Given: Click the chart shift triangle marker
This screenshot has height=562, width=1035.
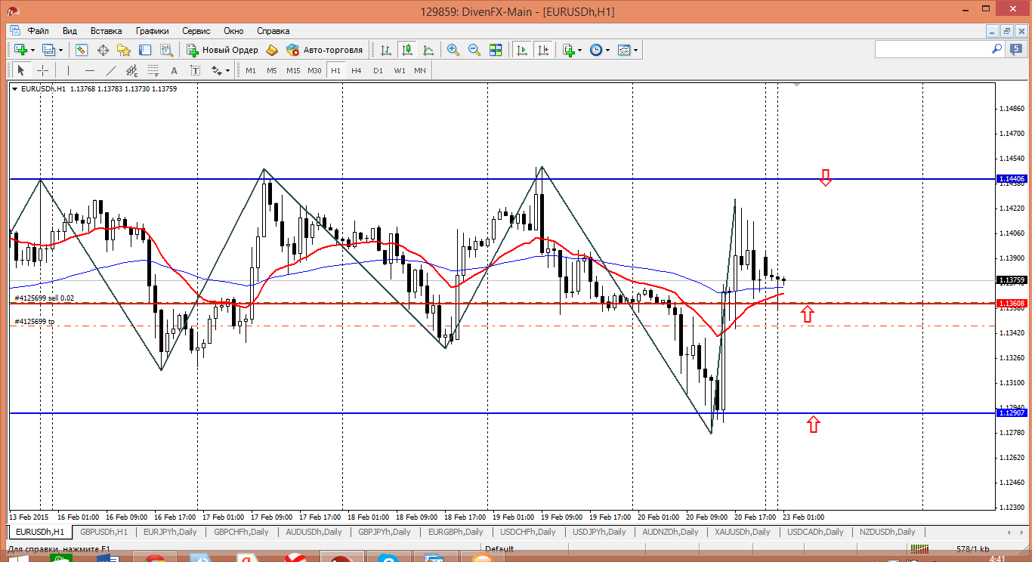Looking at the screenshot, I should [796, 86].
